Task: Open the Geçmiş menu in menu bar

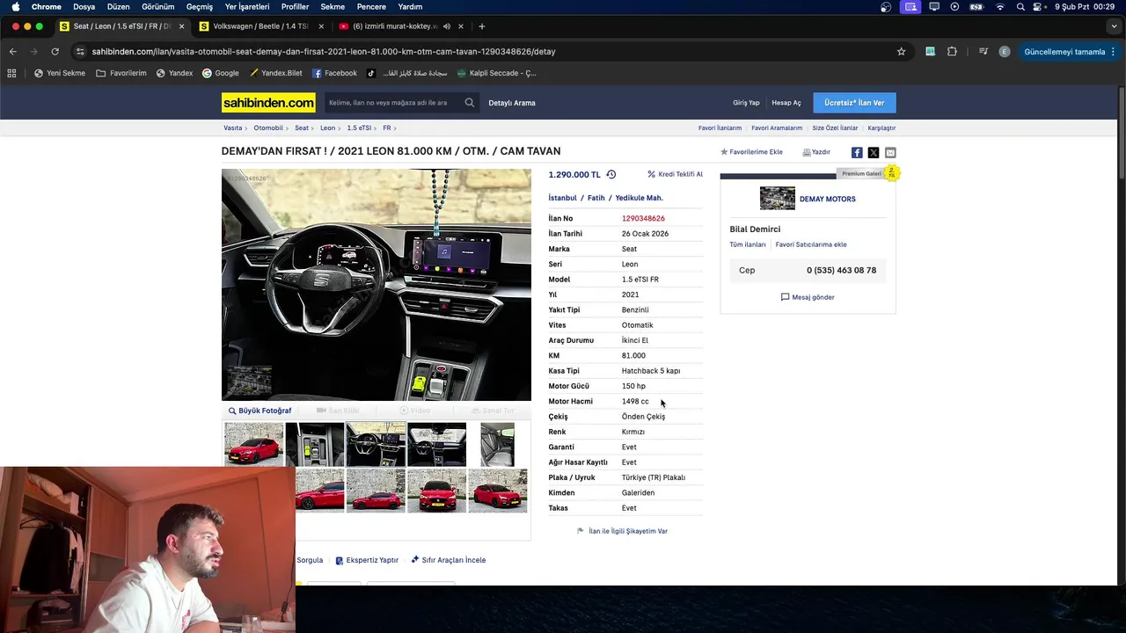Action: pyautogui.click(x=200, y=6)
